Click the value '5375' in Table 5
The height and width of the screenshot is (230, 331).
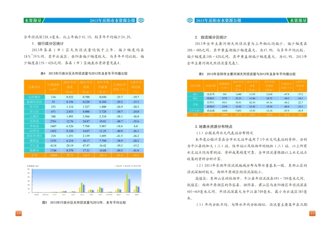click(x=225, y=98)
